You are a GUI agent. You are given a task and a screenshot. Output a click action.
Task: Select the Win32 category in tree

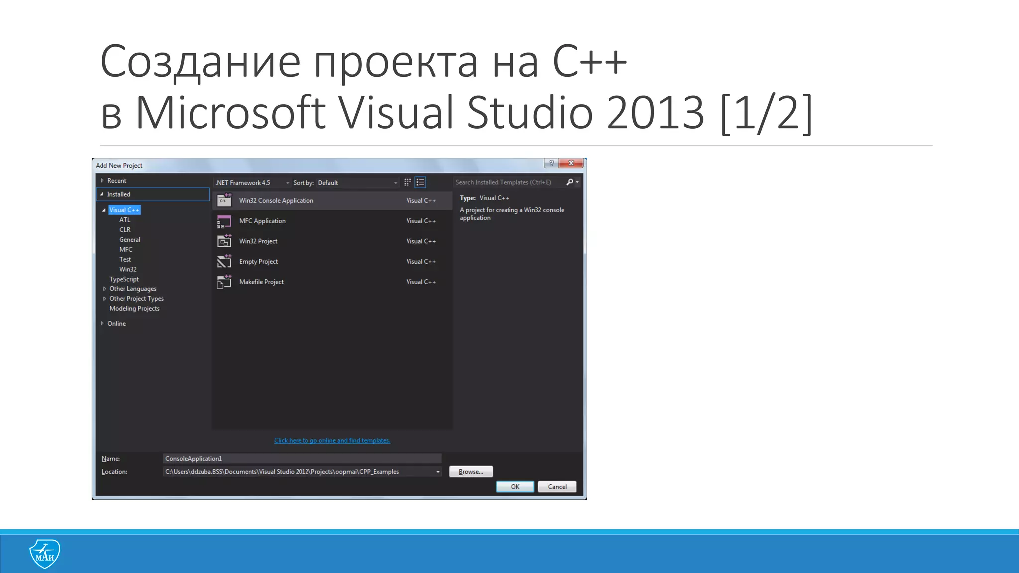[128, 269]
